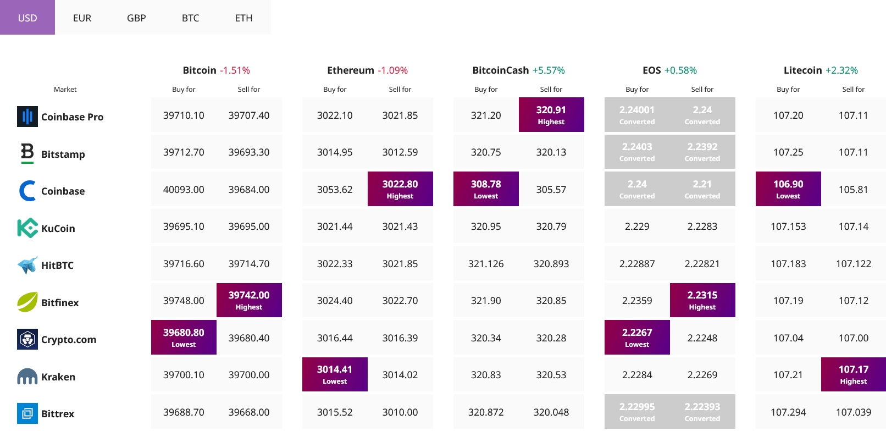Image resolution: width=886 pixels, height=431 pixels.
Task: Open the Crypto.com market name link
Action: [69, 339]
